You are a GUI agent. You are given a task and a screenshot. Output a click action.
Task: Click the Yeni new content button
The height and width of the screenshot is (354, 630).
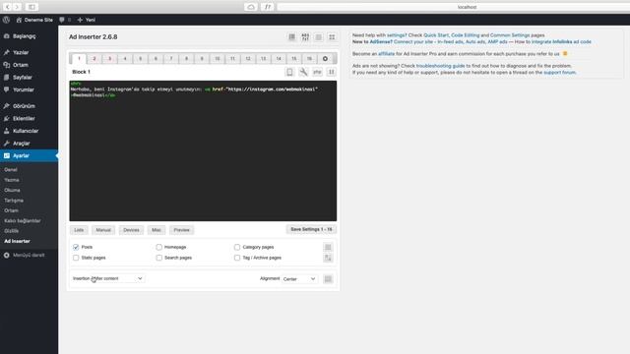[x=86, y=20]
